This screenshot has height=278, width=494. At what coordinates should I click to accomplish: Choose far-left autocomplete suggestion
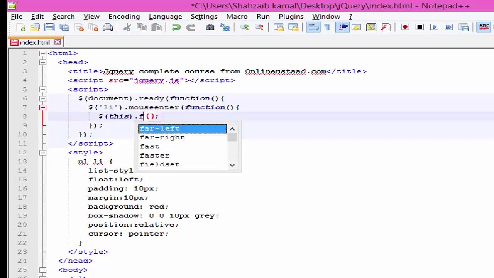[182, 129]
